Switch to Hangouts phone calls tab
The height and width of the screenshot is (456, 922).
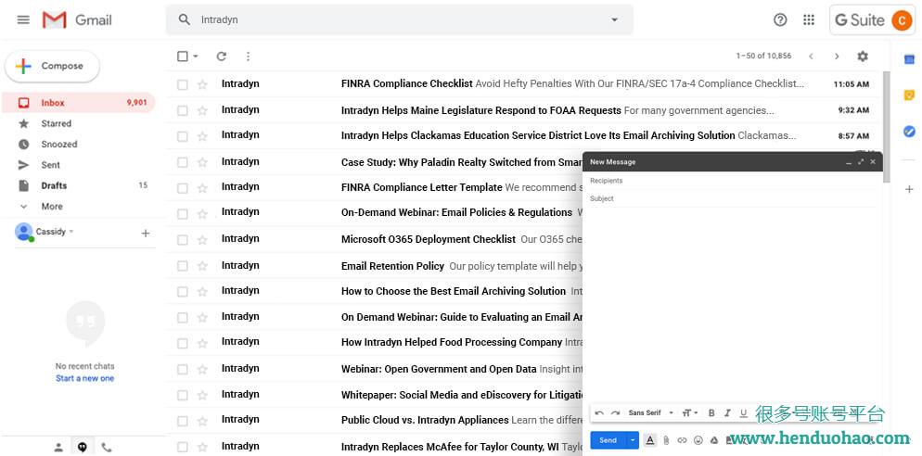point(107,448)
